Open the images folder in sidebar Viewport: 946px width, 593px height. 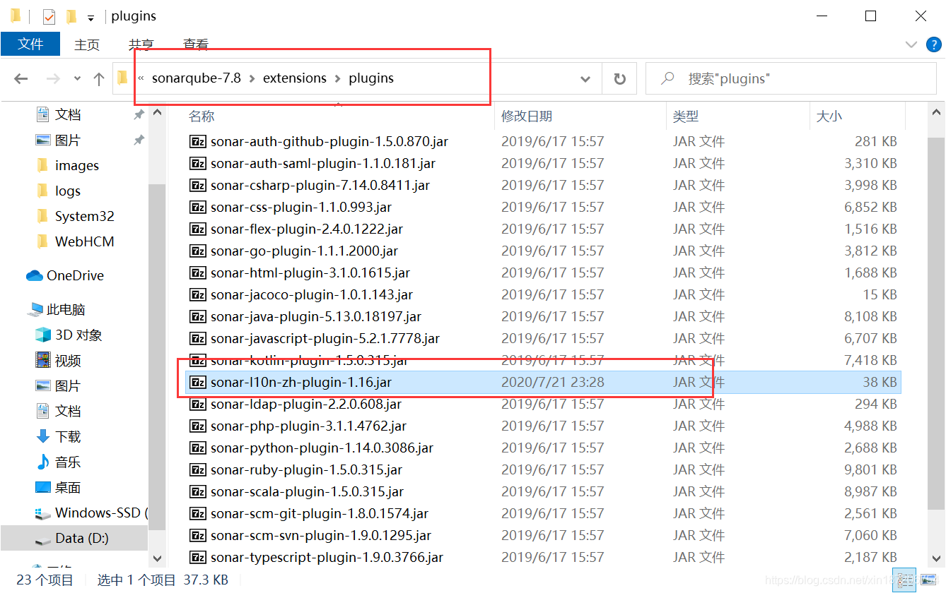[x=77, y=165]
